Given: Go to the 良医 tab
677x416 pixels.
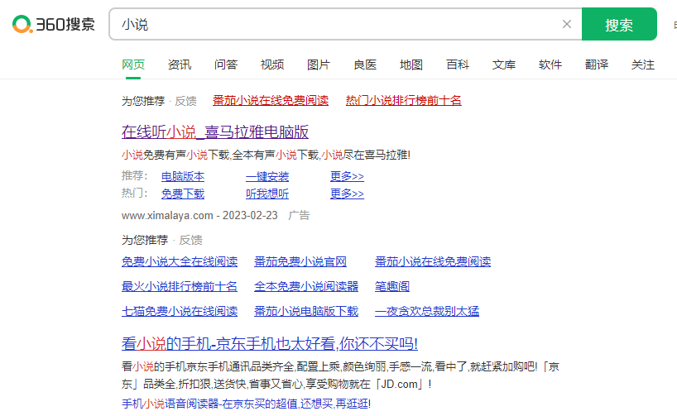Looking at the screenshot, I should 365,65.
